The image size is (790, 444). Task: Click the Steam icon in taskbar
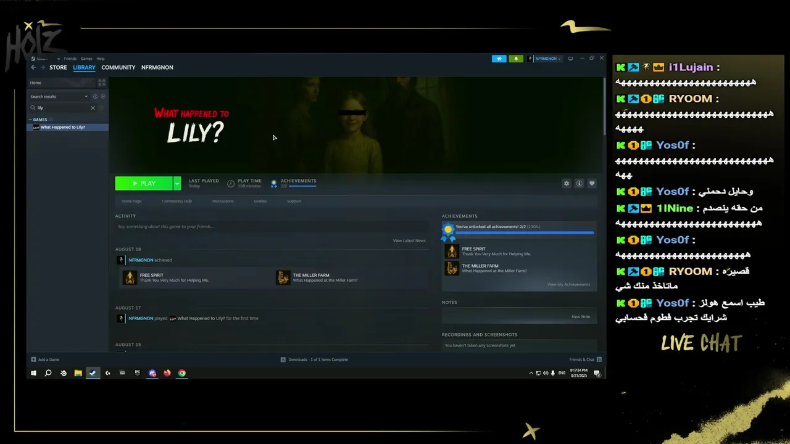[93, 373]
